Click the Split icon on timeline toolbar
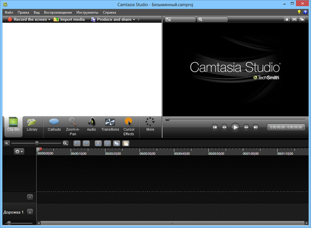 pyautogui.click(x=107, y=143)
